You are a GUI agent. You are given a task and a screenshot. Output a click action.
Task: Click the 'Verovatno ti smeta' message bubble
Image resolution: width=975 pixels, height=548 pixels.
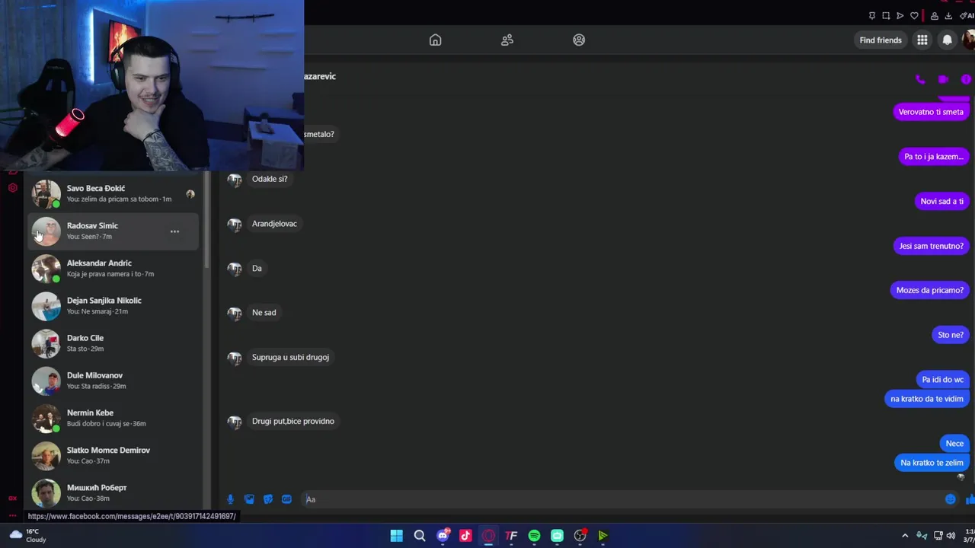pyautogui.click(x=931, y=112)
